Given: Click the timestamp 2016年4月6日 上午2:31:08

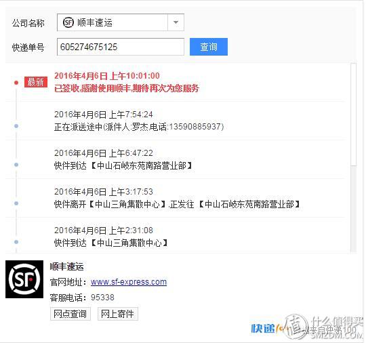Looking at the screenshot, I should [104, 230].
